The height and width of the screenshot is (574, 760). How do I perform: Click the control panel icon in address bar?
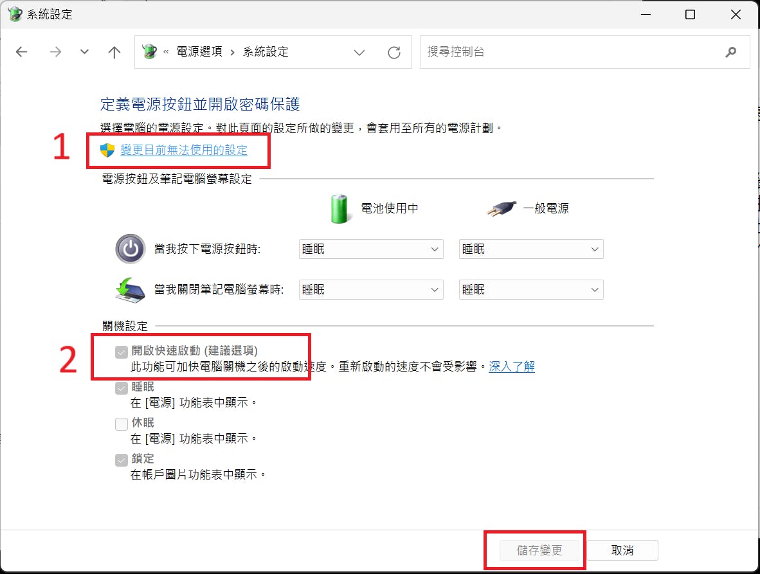[150, 51]
